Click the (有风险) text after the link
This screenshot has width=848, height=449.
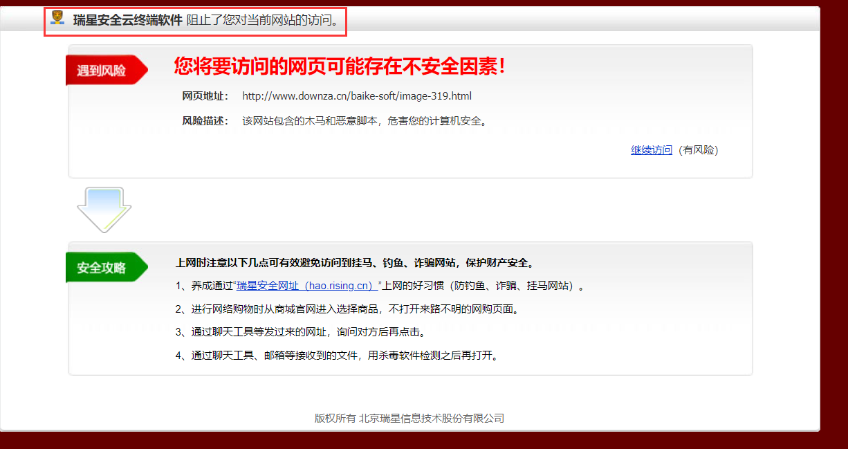click(x=698, y=150)
